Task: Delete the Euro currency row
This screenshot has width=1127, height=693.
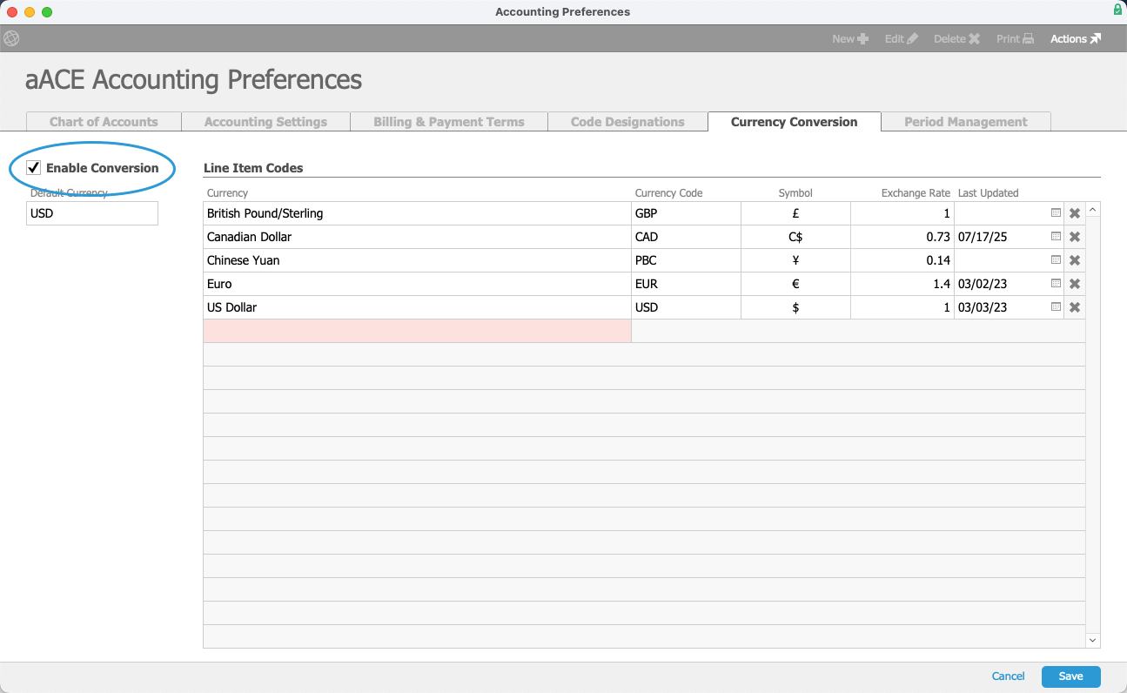Action: pos(1075,284)
